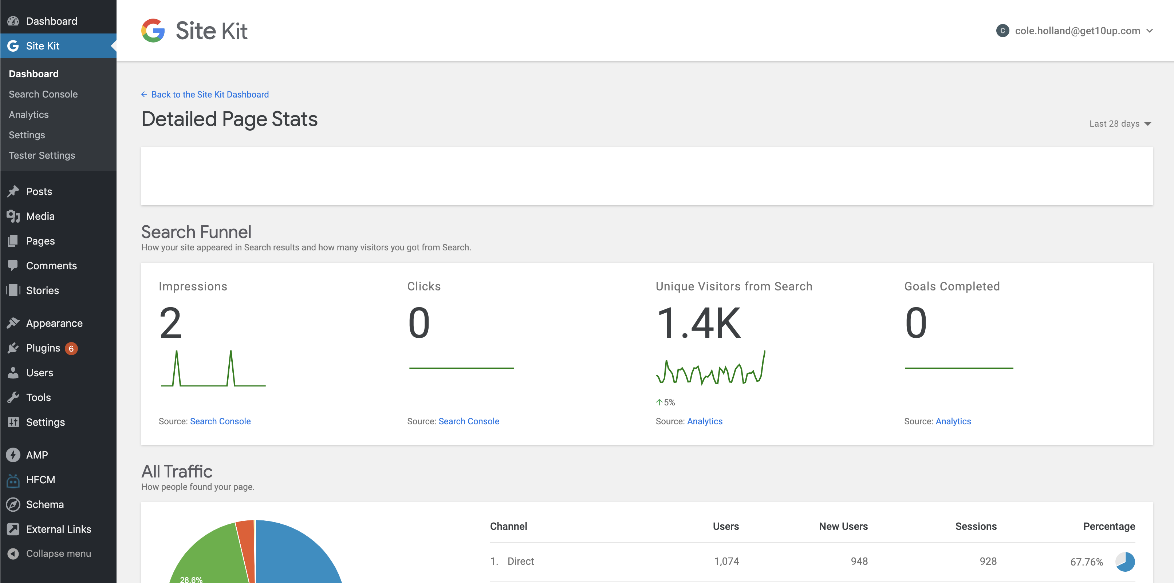
Task: Open the Users menu item
Action: (40, 373)
